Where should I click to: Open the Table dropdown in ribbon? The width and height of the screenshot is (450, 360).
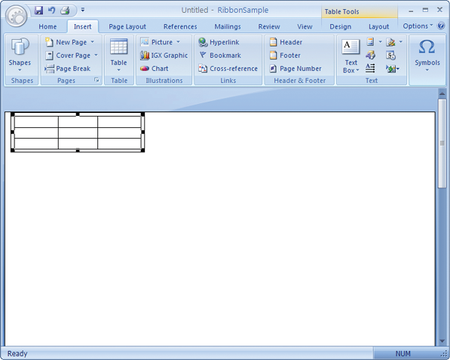coord(119,55)
